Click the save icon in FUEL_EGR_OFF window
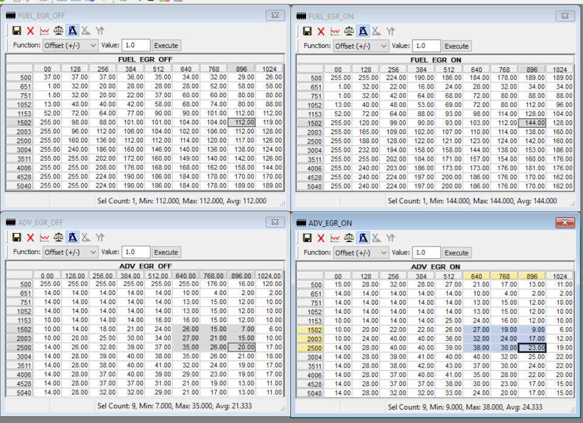The image size is (583, 423). [16, 30]
